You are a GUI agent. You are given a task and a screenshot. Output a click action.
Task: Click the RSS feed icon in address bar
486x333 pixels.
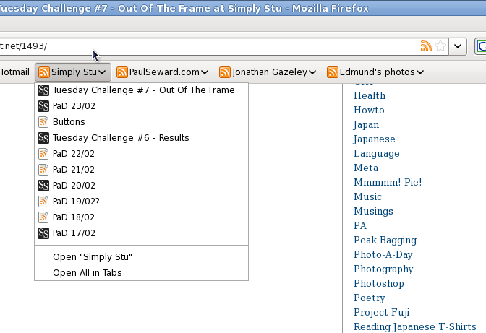[426, 46]
